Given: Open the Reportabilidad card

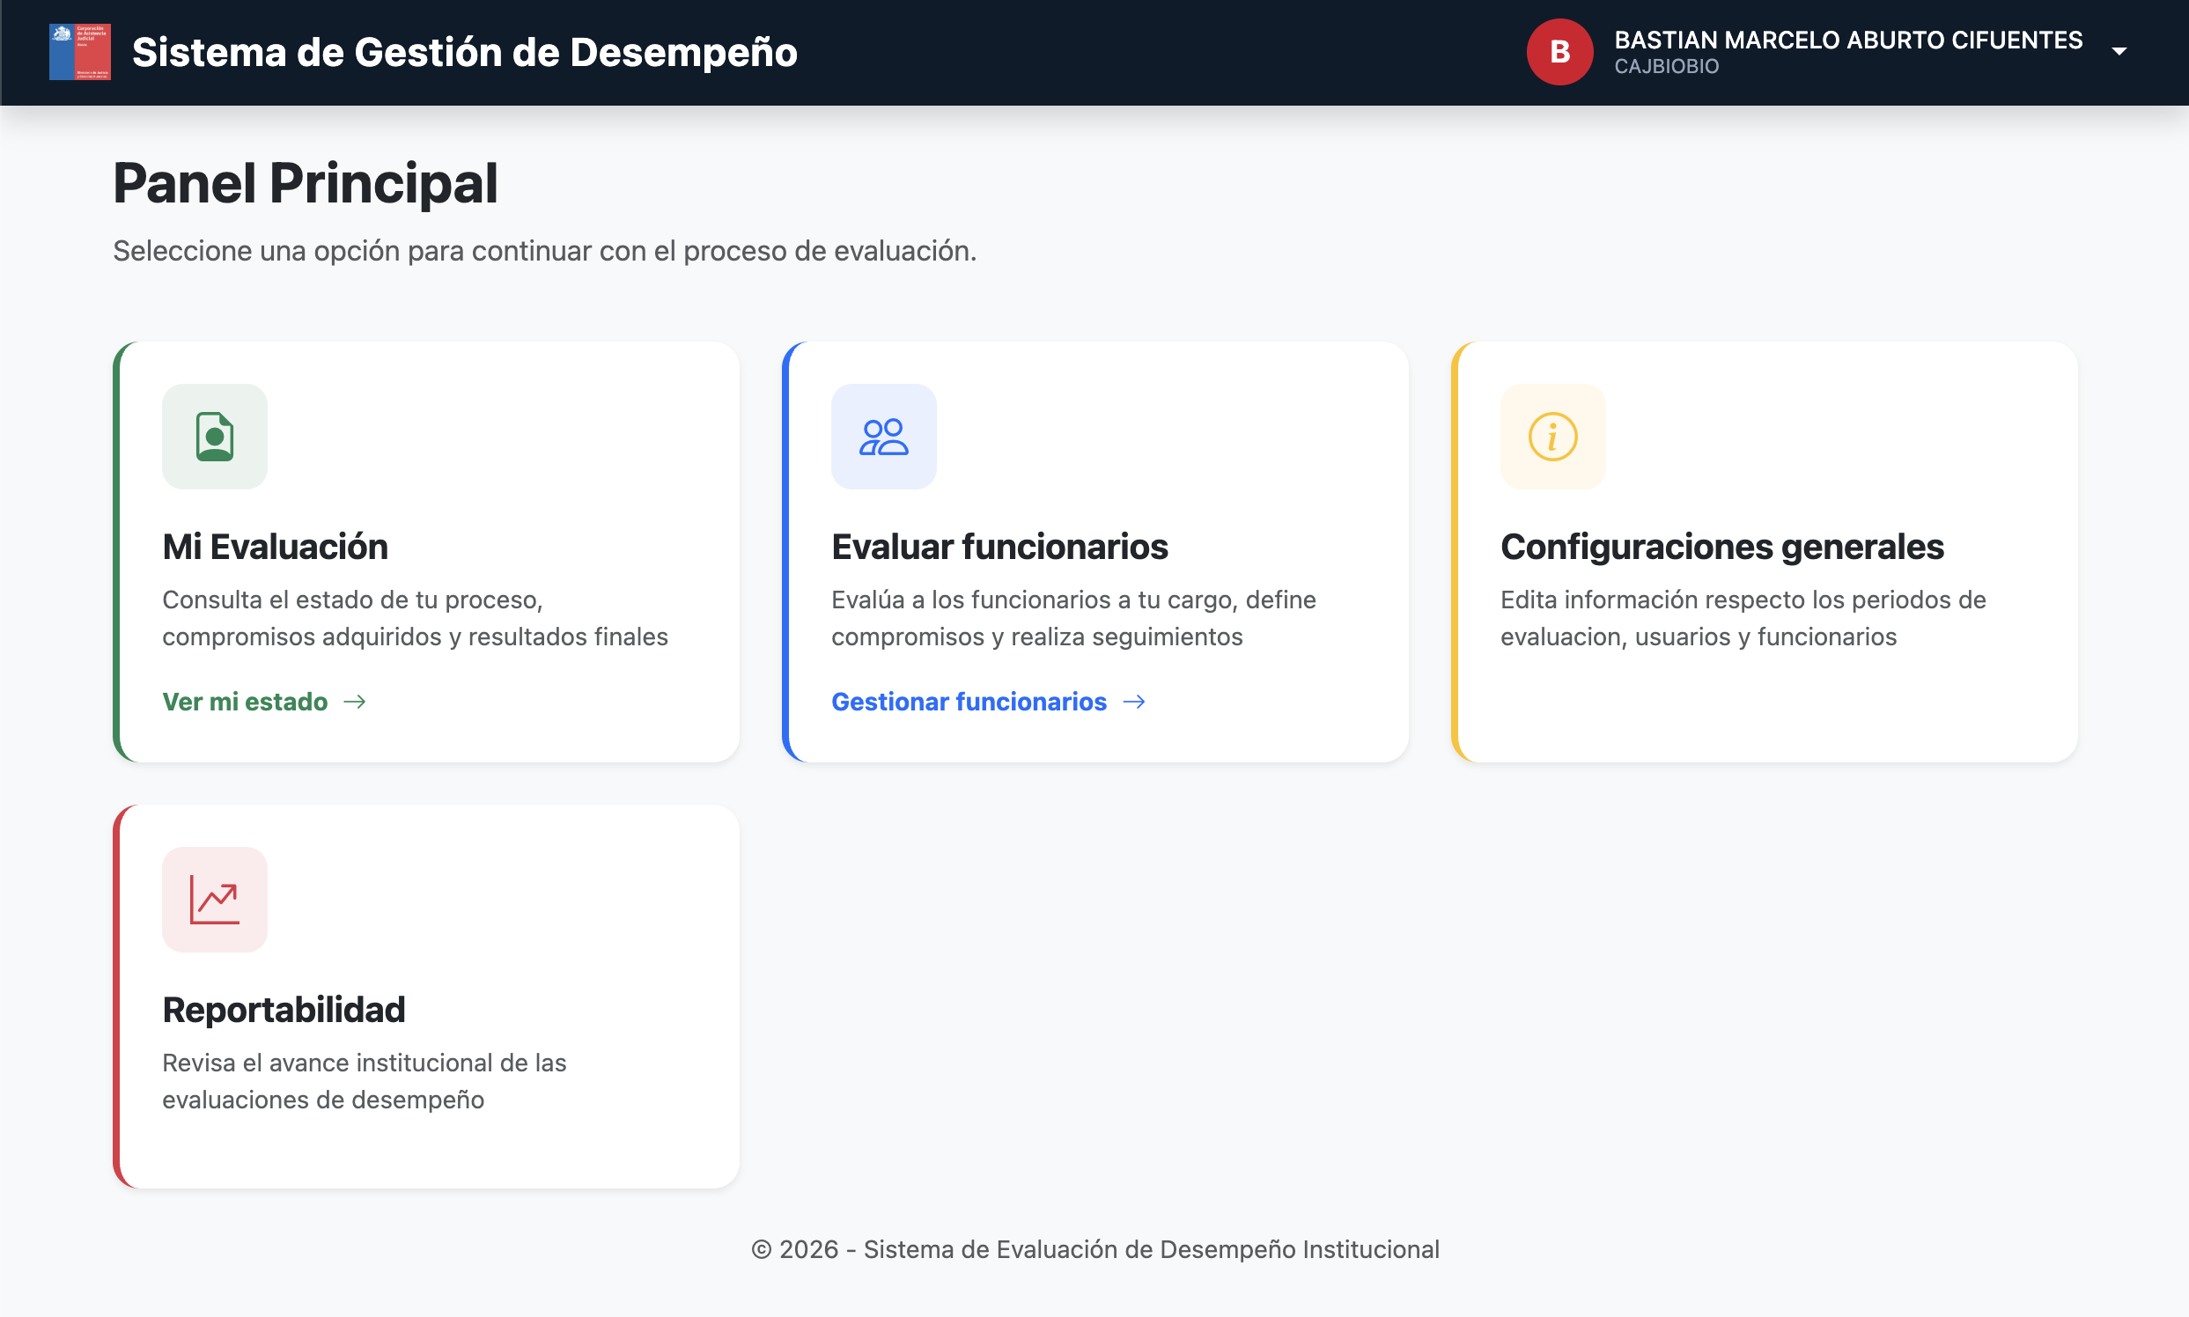Looking at the screenshot, I should tap(284, 1010).
